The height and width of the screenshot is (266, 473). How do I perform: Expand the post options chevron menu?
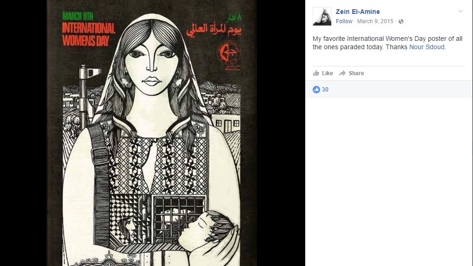click(460, 12)
